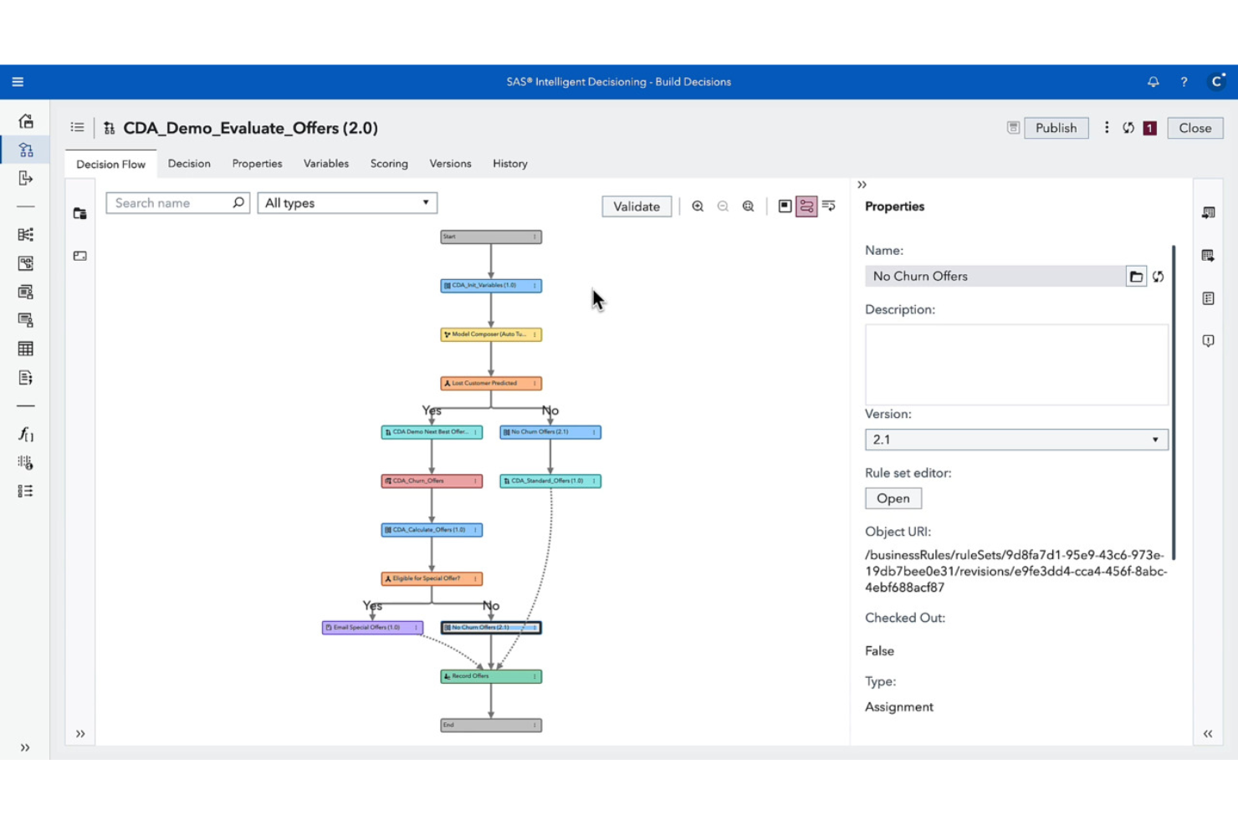Go to the home icon in sidebar
This screenshot has height=825, width=1238.
tap(26, 121)
